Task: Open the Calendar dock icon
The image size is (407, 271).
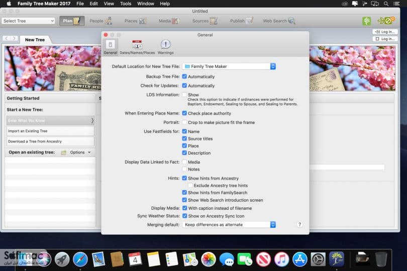Action: (135, 259)
